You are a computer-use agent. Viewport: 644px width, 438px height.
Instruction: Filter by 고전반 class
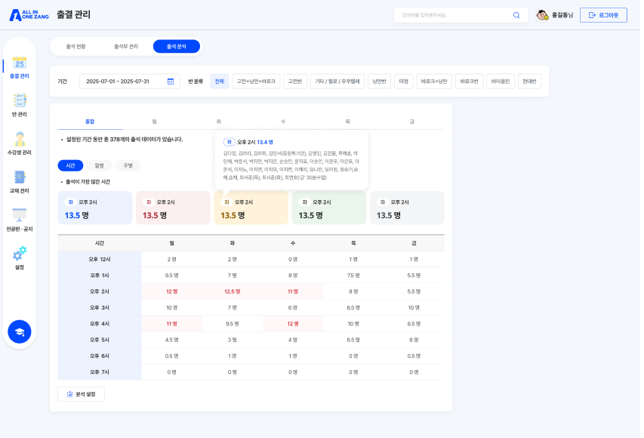pos(295,82)
